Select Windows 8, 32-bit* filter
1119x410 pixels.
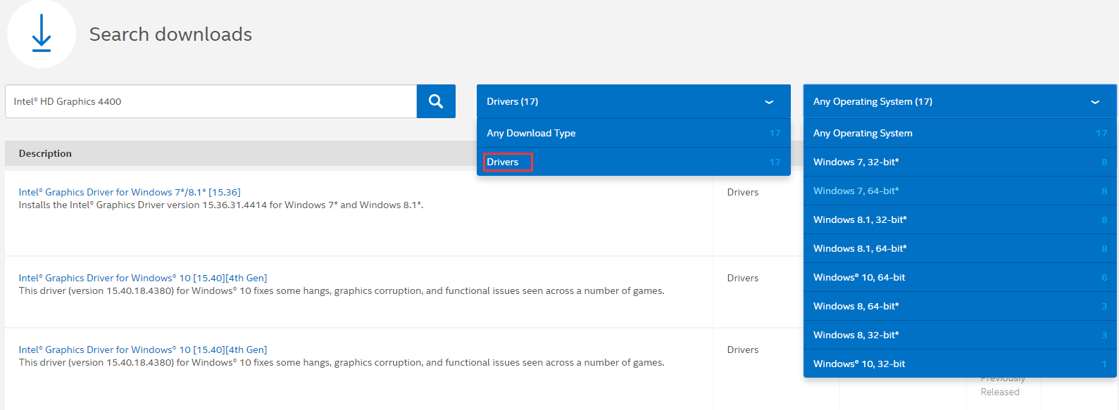pyautogui.click(x=856, y=335)
